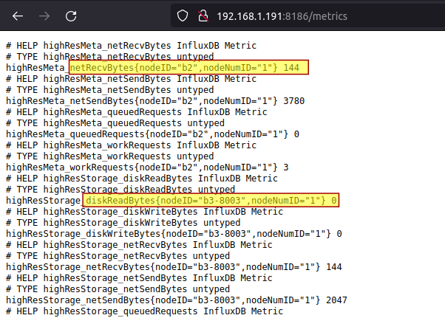Reload the metrics page
The height and width of the screenshot is (318, 445).
pyautogui.click(x=71, y=16)
